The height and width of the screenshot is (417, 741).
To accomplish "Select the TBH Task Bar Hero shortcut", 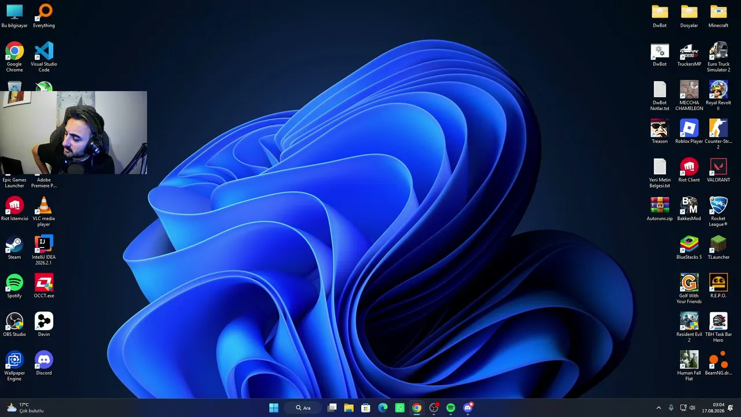I will 718,328.
